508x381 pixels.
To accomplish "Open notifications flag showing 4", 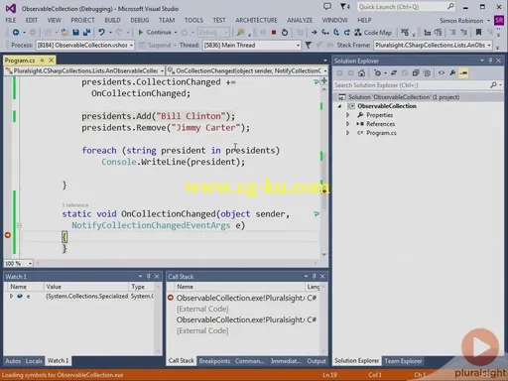I will 345,6.
